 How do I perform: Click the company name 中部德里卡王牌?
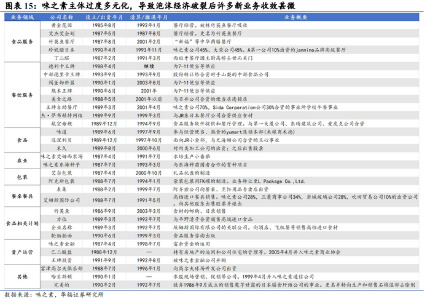coord(61,74)
